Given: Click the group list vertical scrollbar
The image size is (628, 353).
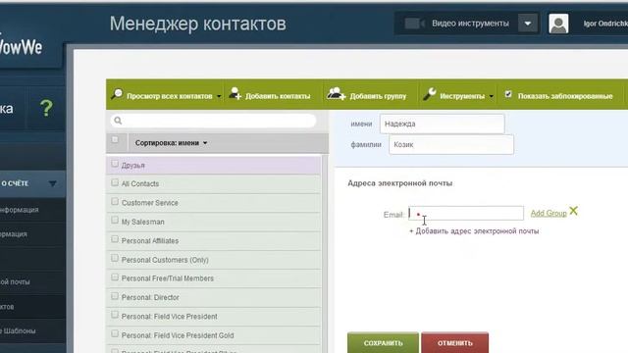Looking at the screenshot, I should click(325, 254).
